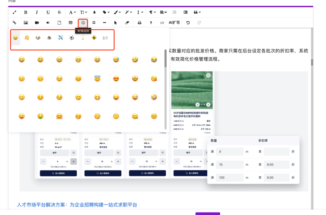The width and height of the screenshot is (326, 215).
Task: Toggle fullscreen editor mode
Action: [x=14, y=12]
